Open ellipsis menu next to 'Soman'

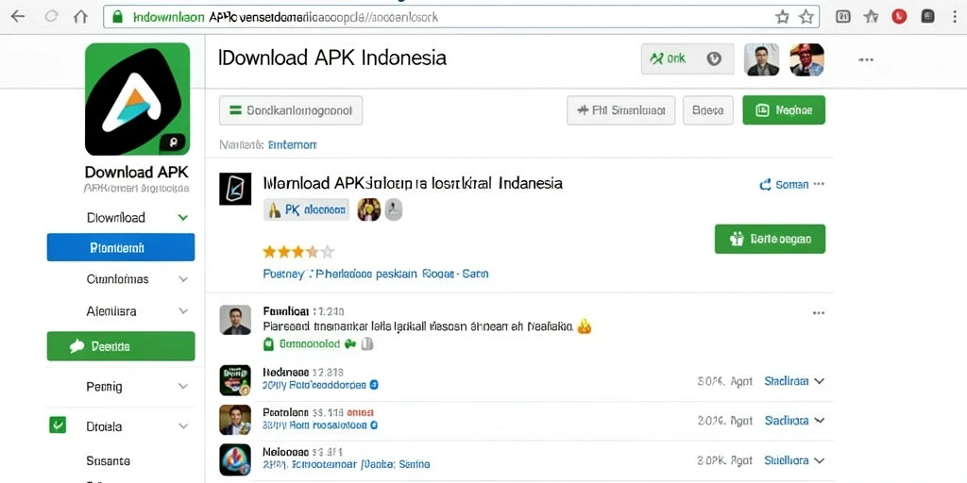point(819,184)
